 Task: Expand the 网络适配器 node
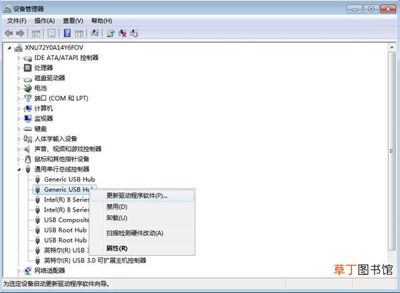tap(19, 271)
